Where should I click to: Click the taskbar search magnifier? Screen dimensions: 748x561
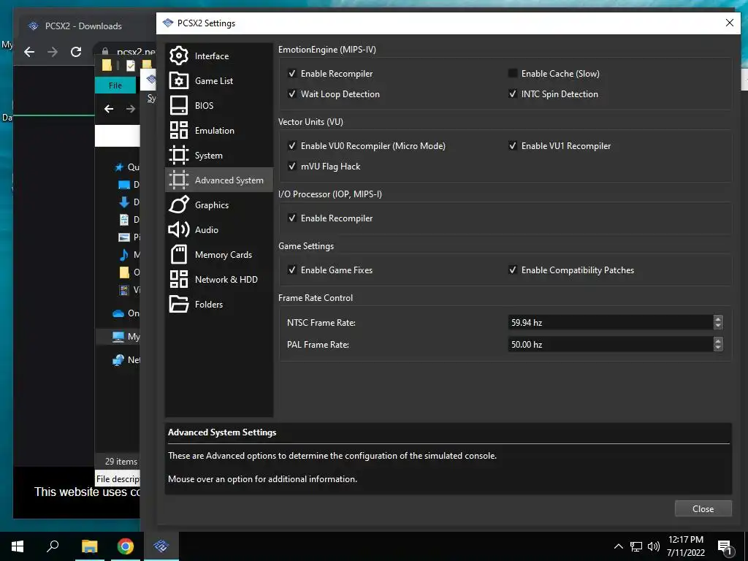pyautogui.click(x=53, y=546)
